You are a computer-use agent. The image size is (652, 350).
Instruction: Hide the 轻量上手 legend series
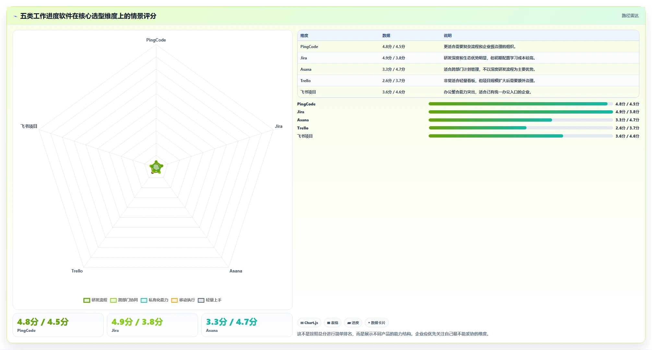[x=209, y=300]
